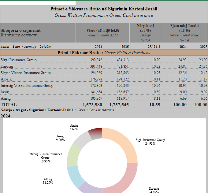Image resolution: width=208 pixels, height=193 pixels.
Task: Select the Primi i Shkruar Bruto section band
Action: tap(104, 53)
